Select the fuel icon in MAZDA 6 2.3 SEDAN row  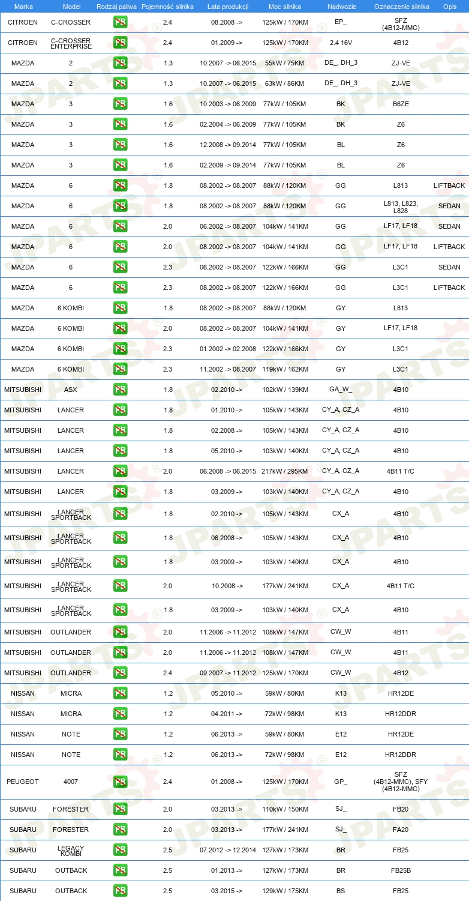(x=120, y=267)
